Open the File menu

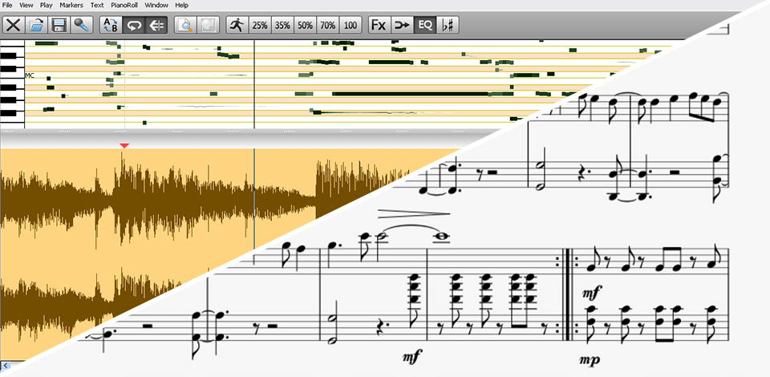pos(7,6)
